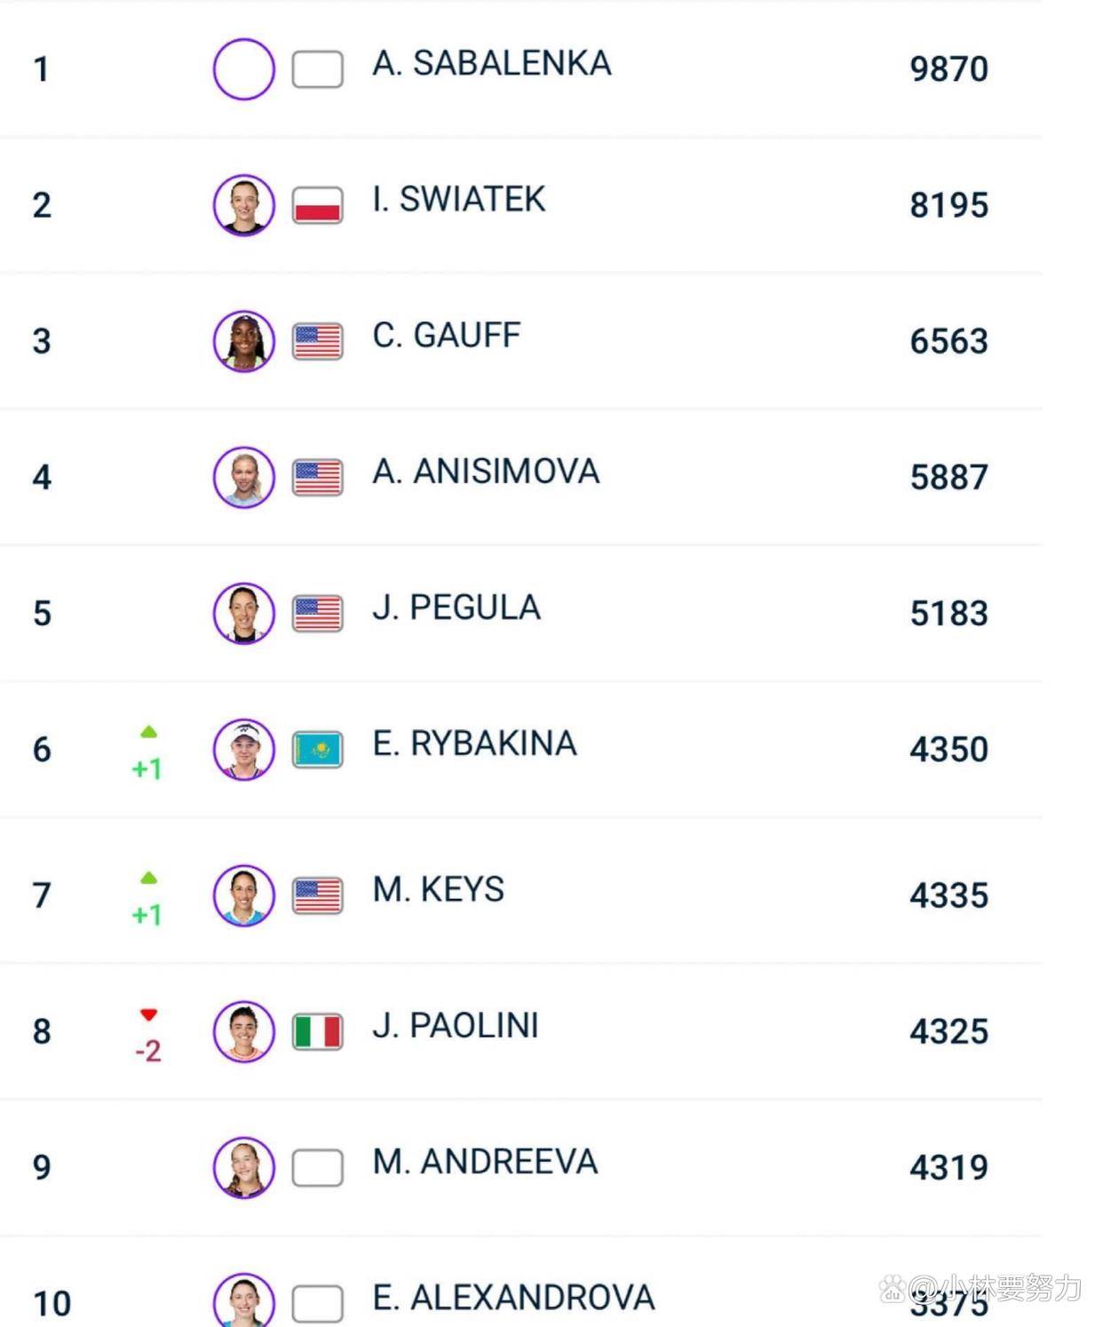Click the USA flag beside Keys

[x=318, y=895]
